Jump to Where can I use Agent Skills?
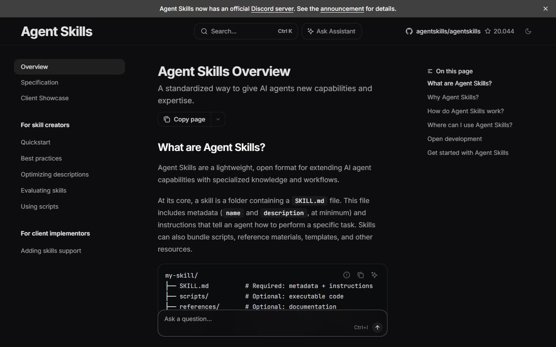556x347 pixels. tap(470, 125)
